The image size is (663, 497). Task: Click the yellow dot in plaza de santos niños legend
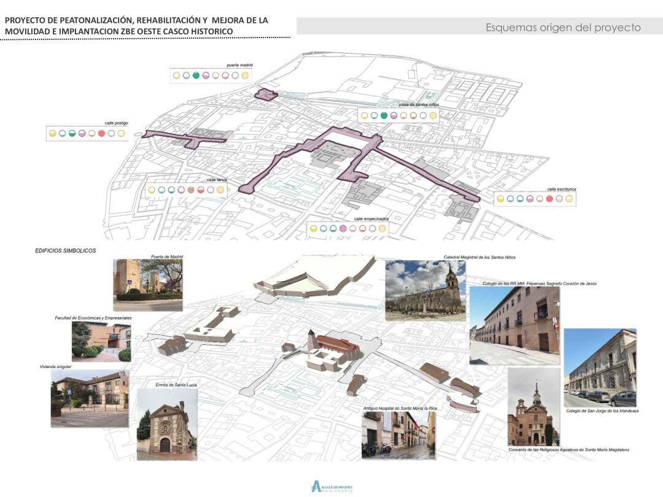point(365,116)
